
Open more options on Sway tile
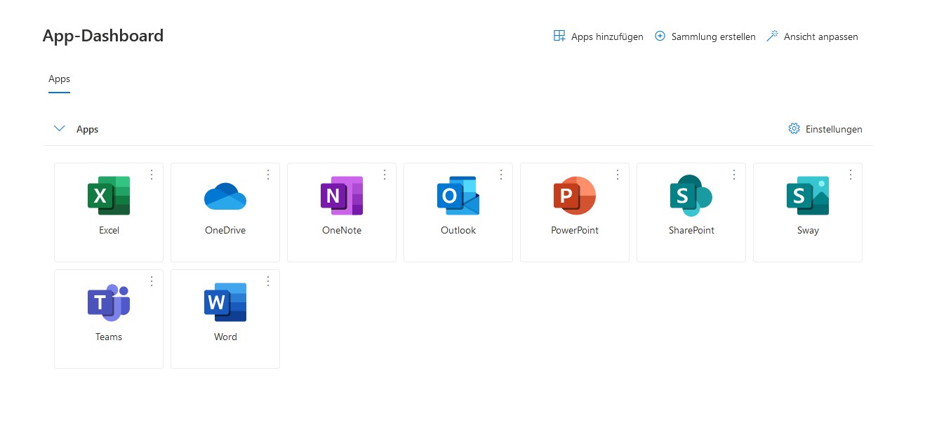point(851,175)
